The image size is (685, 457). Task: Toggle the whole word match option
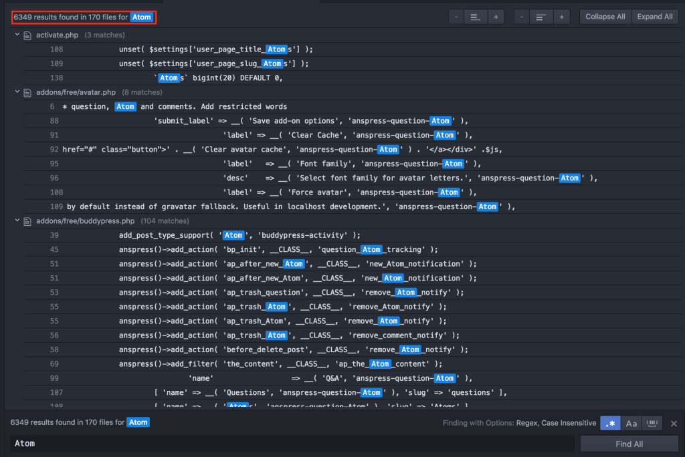[652, 423]
